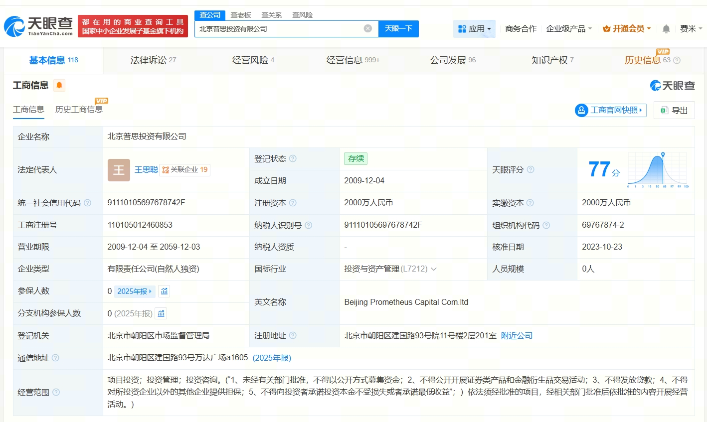707x422 pixels.
Task: Click the founding date 2009-12-04
Action: tap(364, 181)
